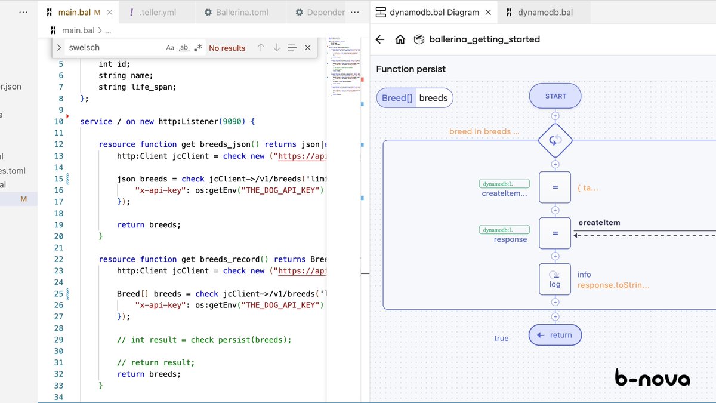The height and width of the screenshot is (403, 716).
Task: Go to previous match arrow
Action: coord(261,48)
